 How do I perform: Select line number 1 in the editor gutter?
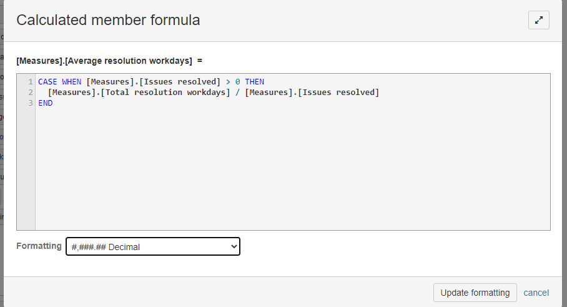31,82
